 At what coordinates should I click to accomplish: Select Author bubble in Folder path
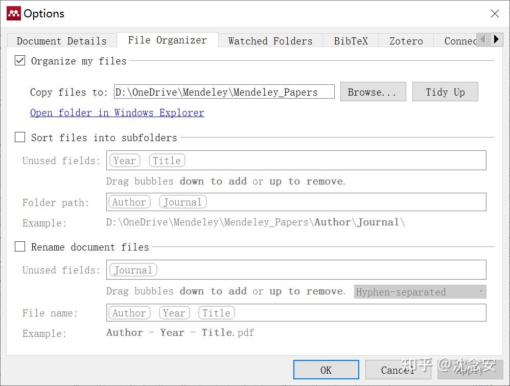pyautogui.click(x=129, y=202)
